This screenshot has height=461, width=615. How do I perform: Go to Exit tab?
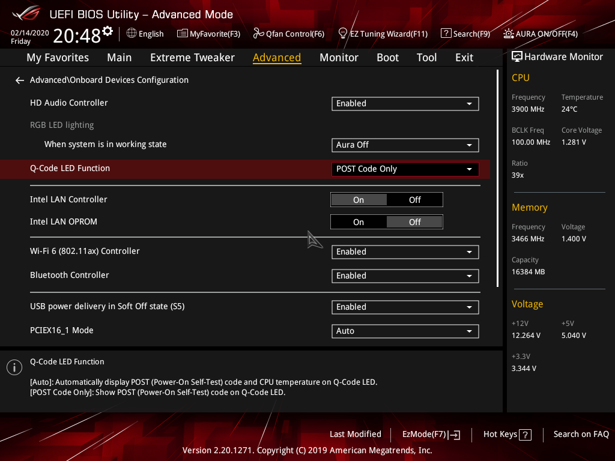click(x=464, y=58)
